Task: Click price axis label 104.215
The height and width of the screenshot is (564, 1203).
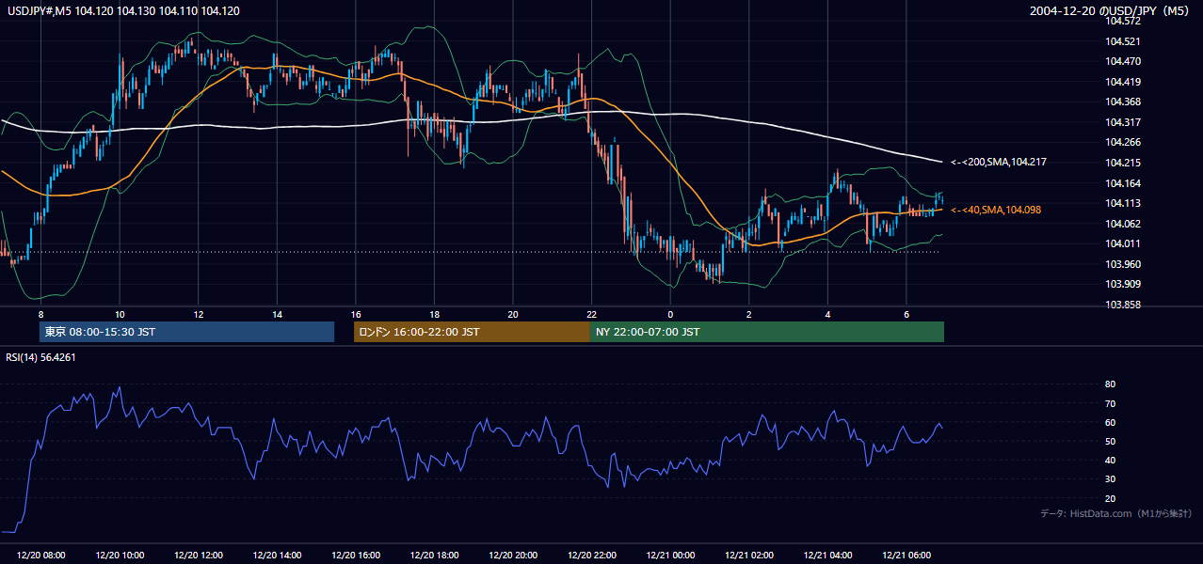Action: [1124, 163]
